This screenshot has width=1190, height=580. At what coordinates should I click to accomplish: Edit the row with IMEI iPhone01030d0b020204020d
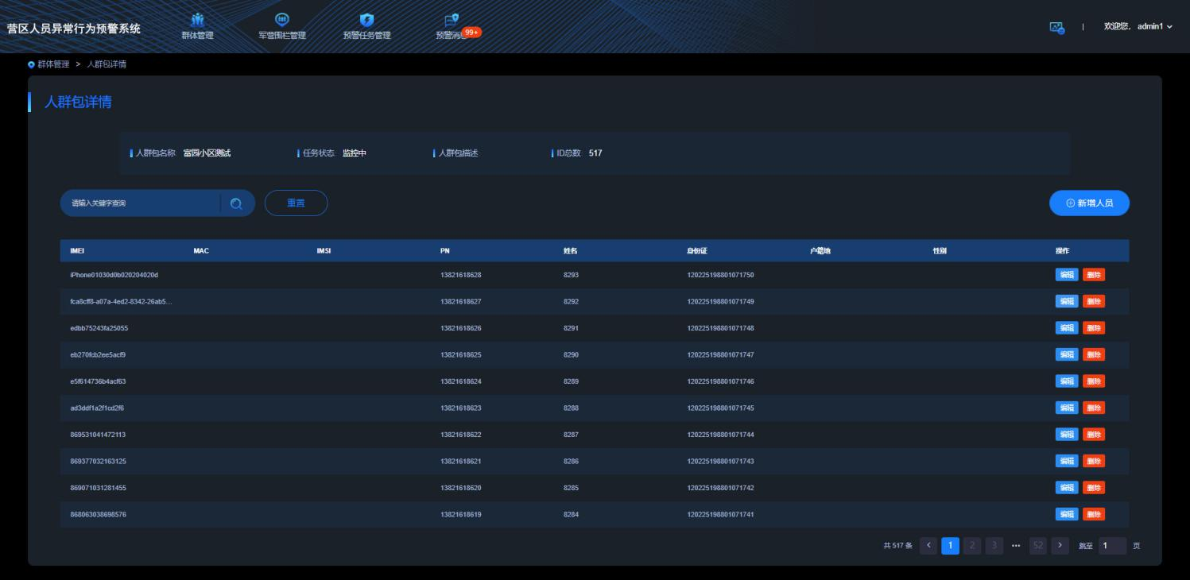[x=1065, y=275]
